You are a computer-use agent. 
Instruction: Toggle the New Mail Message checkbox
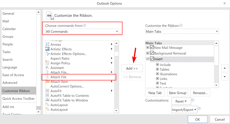pyautogui.click(x=152, y=47)
